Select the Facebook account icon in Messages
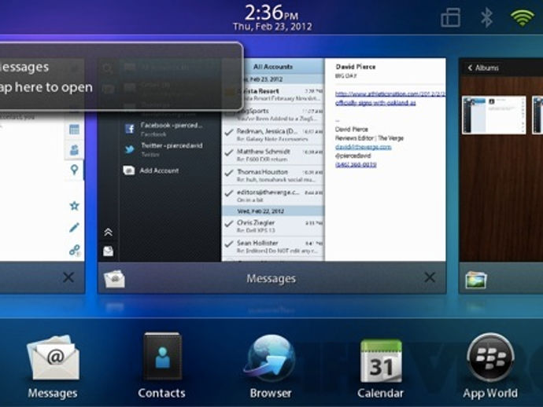Screen dimensions: 543x407 click(x=130, y=129)
